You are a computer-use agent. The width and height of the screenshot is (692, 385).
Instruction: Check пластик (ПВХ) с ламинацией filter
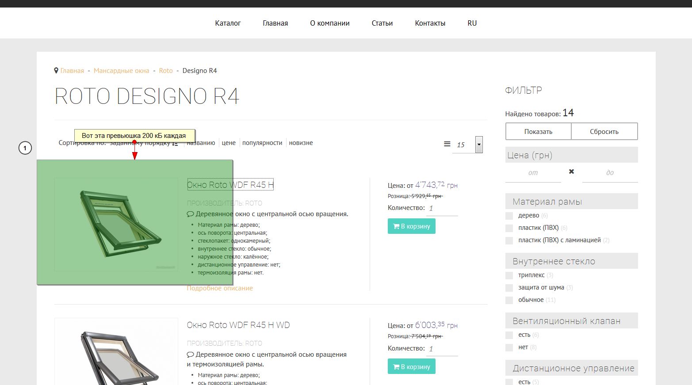click(x=509, y=240)
